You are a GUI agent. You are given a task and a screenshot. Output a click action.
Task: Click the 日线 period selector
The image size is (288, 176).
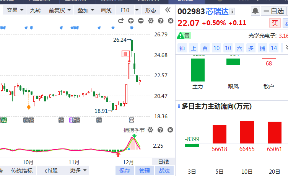pyautogui.click(x=163, y=162)
